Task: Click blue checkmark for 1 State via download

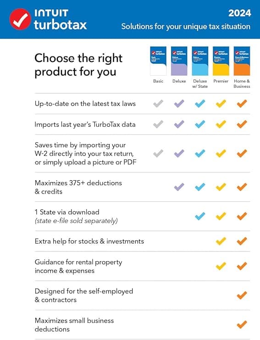Action: tap(200, 216)
